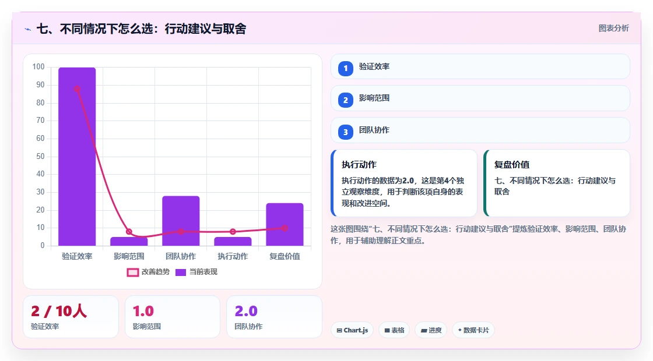Viewport: 653px width, 361px height.
Task: Click the blue number 3 badge
Action: coord(346,132)
